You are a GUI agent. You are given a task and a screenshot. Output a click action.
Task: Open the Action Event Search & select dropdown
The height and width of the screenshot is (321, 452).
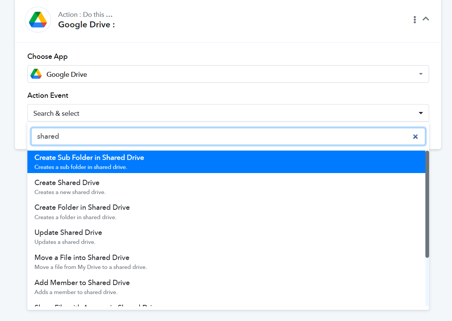point(228,113)
